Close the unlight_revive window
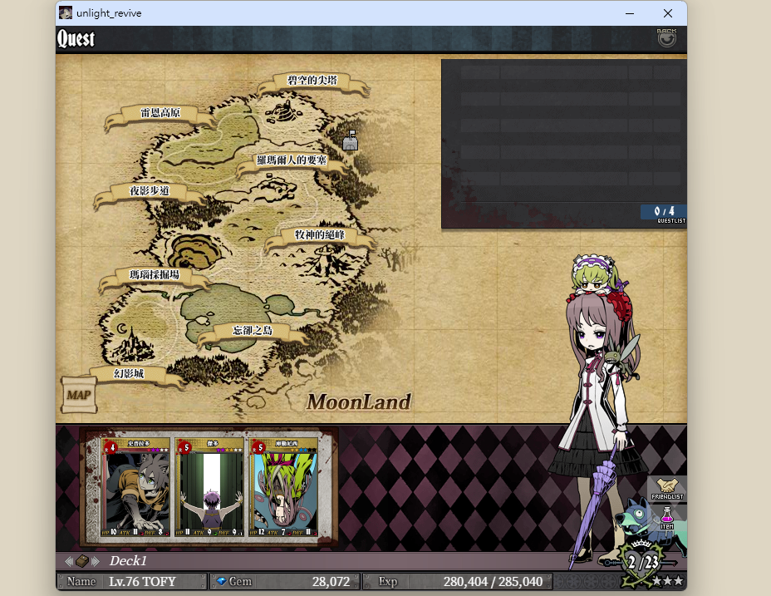 coord(668,13)
